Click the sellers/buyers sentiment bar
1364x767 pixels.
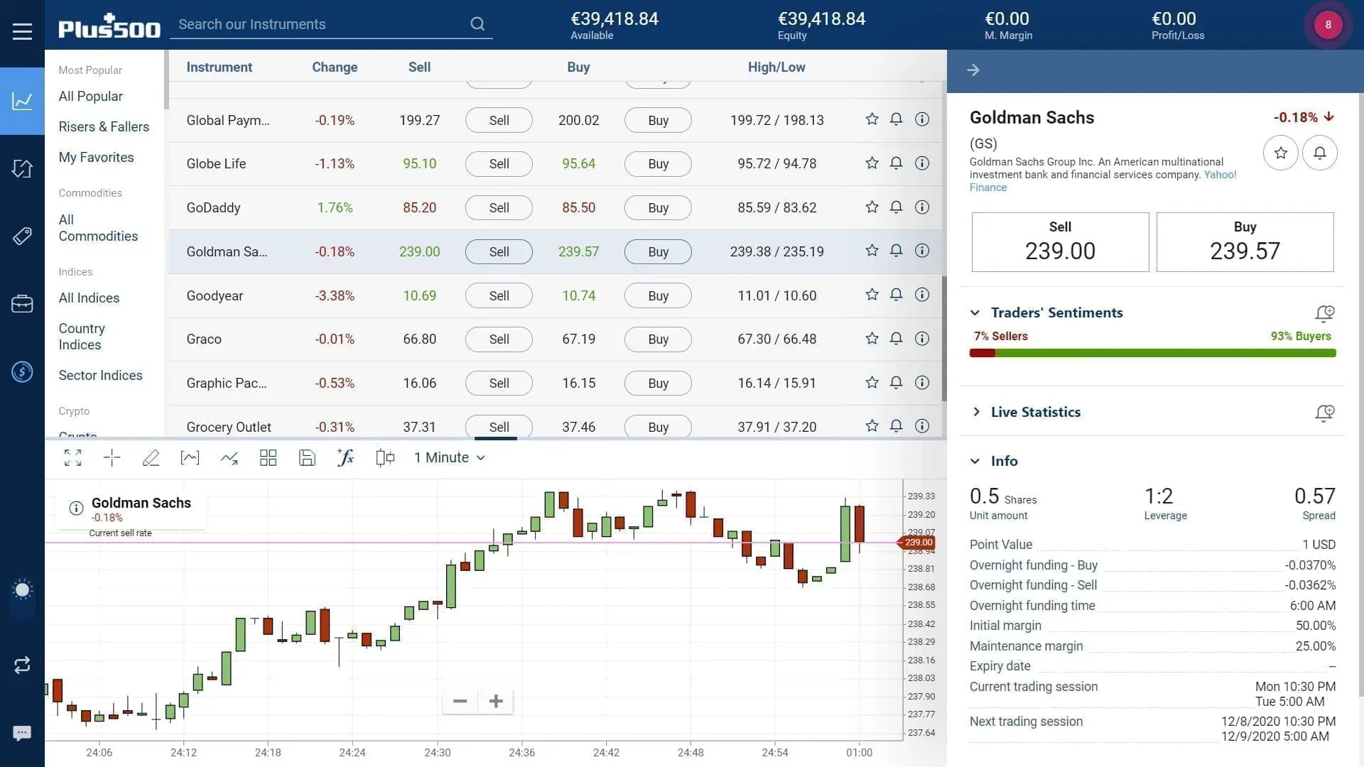(x=1152, y=353)
